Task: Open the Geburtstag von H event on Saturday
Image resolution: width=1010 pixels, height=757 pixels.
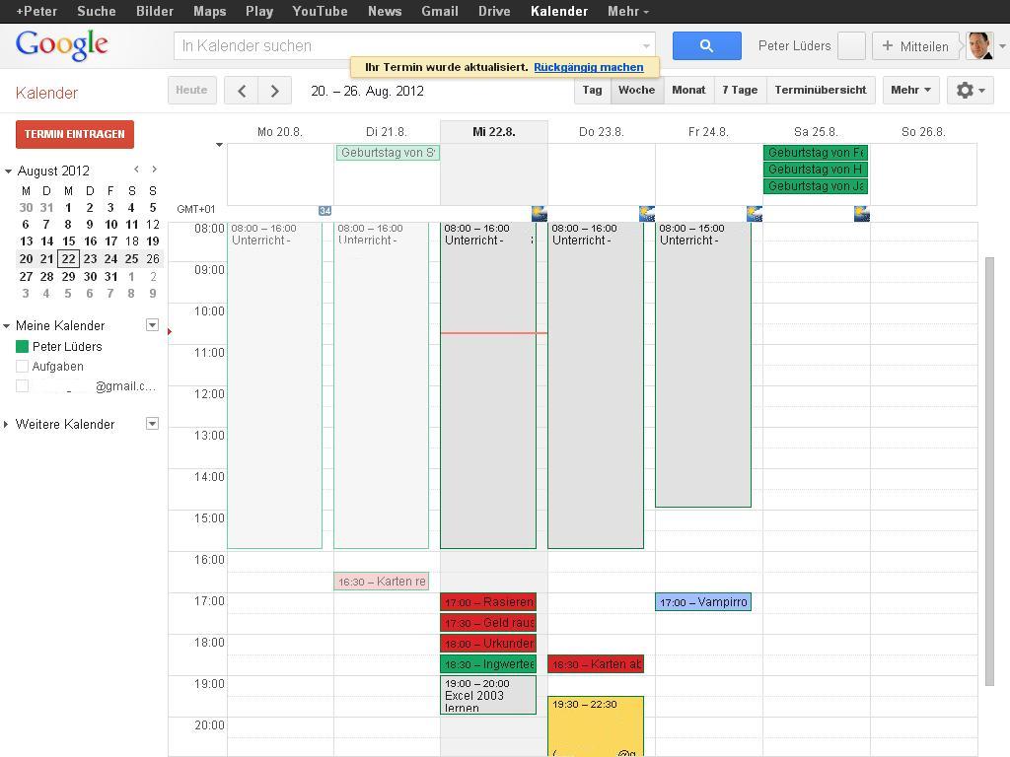Action: pyautogui.click(x=816, y=170)
